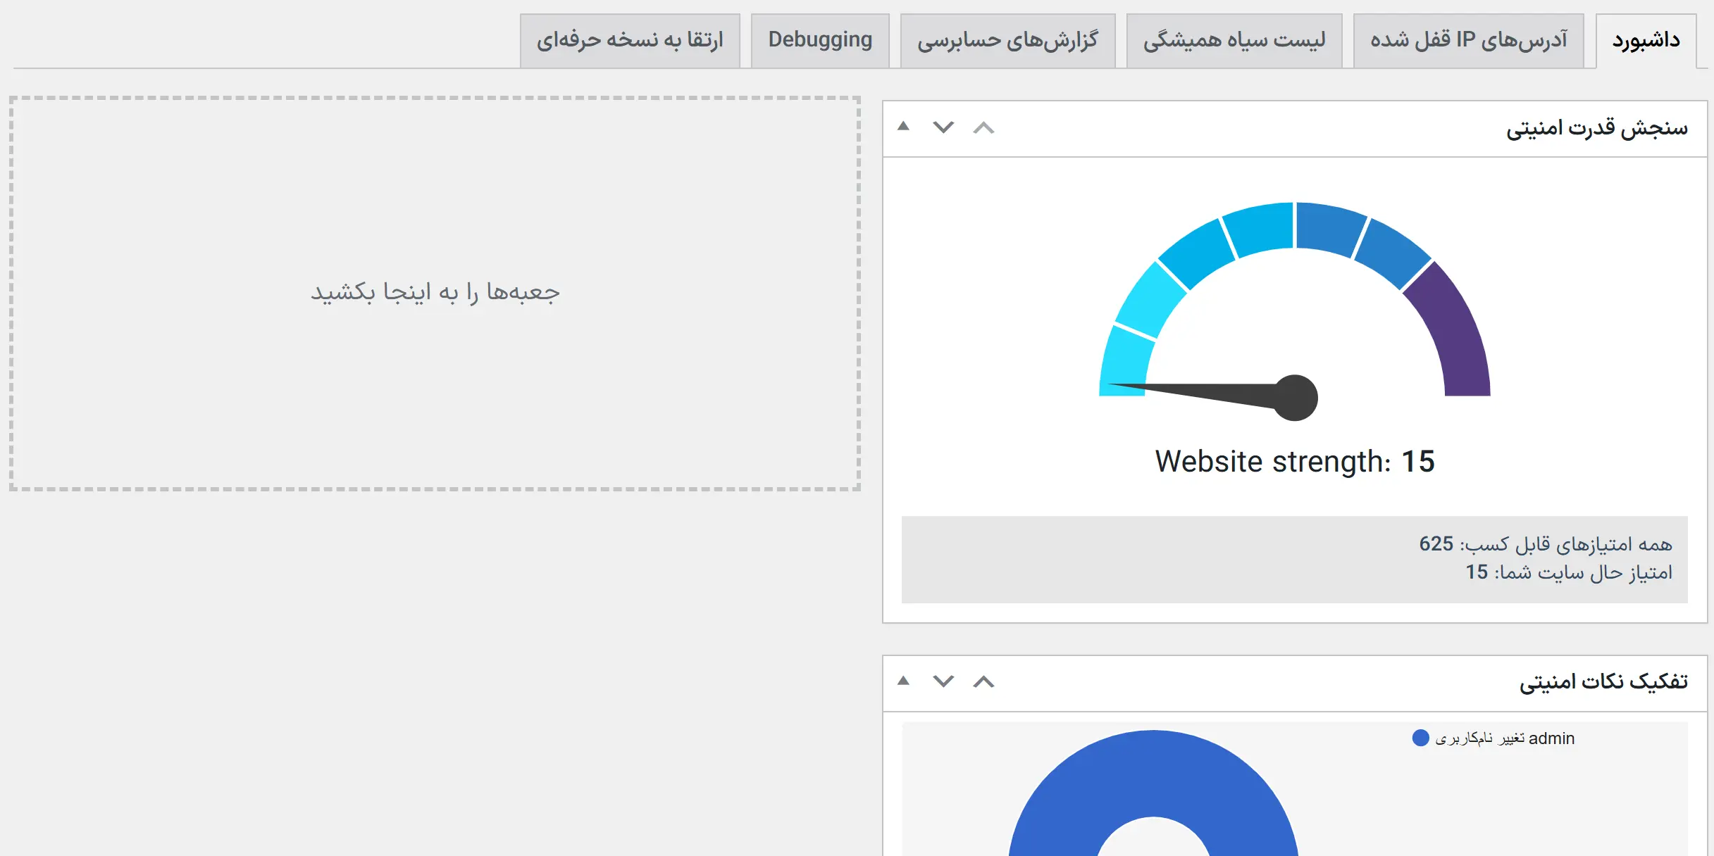Move security points breakdown box up
This screenshot has height=856, width=1714.
point(983,681)
